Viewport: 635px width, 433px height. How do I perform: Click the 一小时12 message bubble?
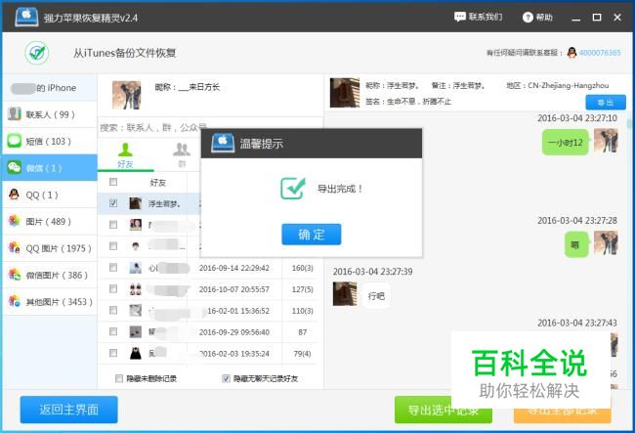pyautogui.click(x=565, y=142)
